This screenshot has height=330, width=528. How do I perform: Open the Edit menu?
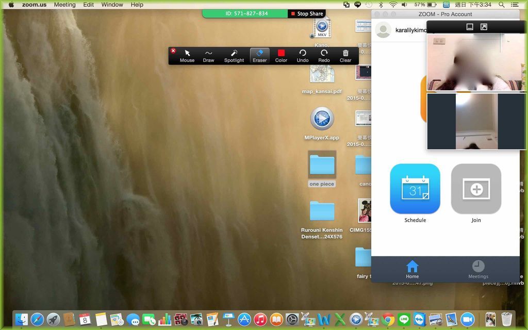(x=89, y=5)
